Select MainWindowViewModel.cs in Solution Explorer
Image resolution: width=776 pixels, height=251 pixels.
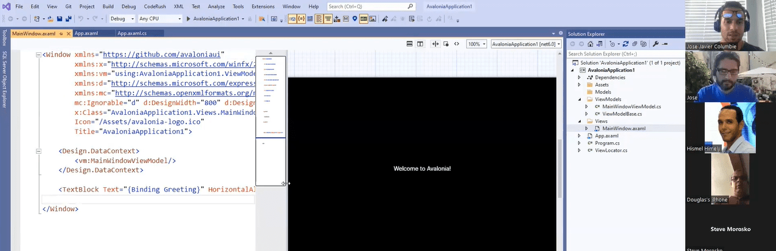pyautogui.click(x=631, y=106)
